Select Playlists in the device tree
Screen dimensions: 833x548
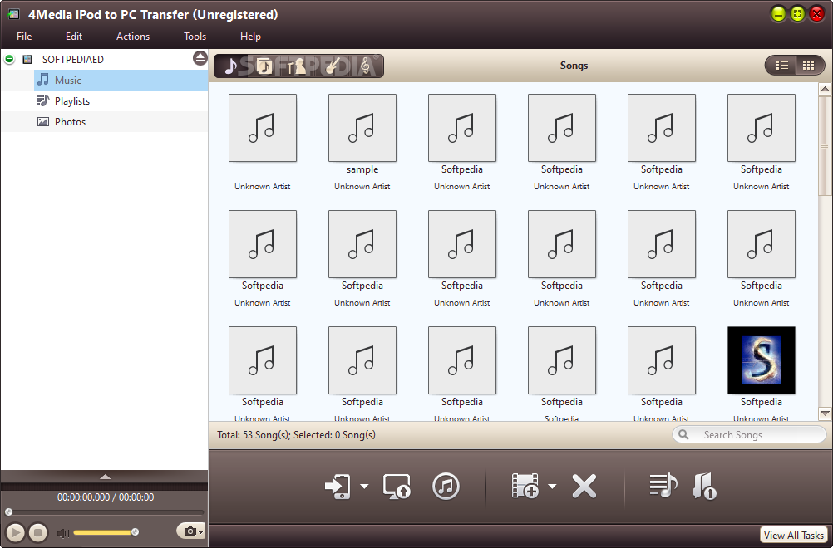point(121,100)
